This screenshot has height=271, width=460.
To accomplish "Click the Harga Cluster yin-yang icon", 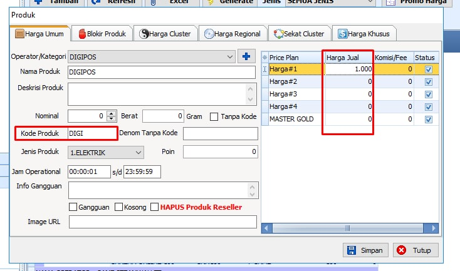I will (144, 34).
